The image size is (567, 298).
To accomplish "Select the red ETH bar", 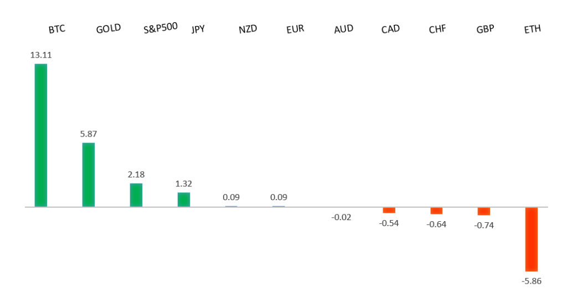I will (x=532, y=239).
